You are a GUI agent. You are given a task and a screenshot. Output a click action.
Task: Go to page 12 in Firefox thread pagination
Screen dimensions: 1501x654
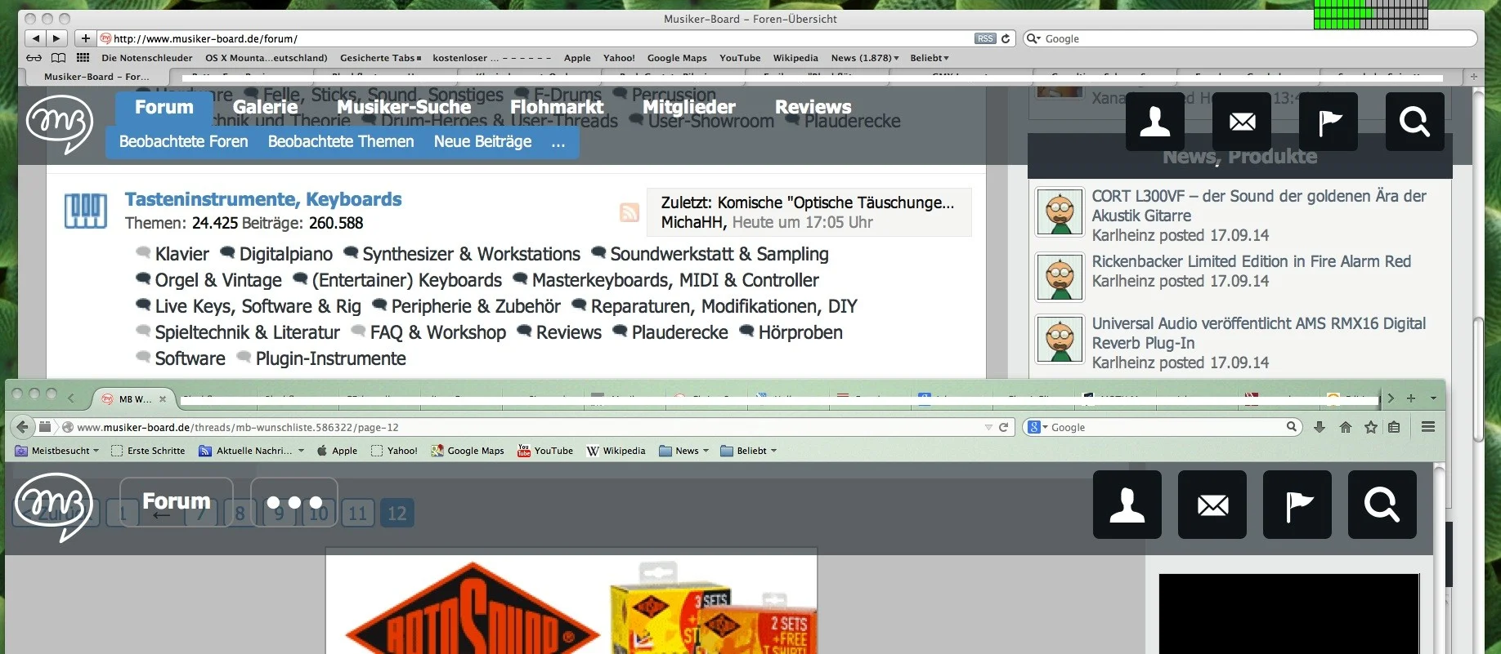click(397, 514)
